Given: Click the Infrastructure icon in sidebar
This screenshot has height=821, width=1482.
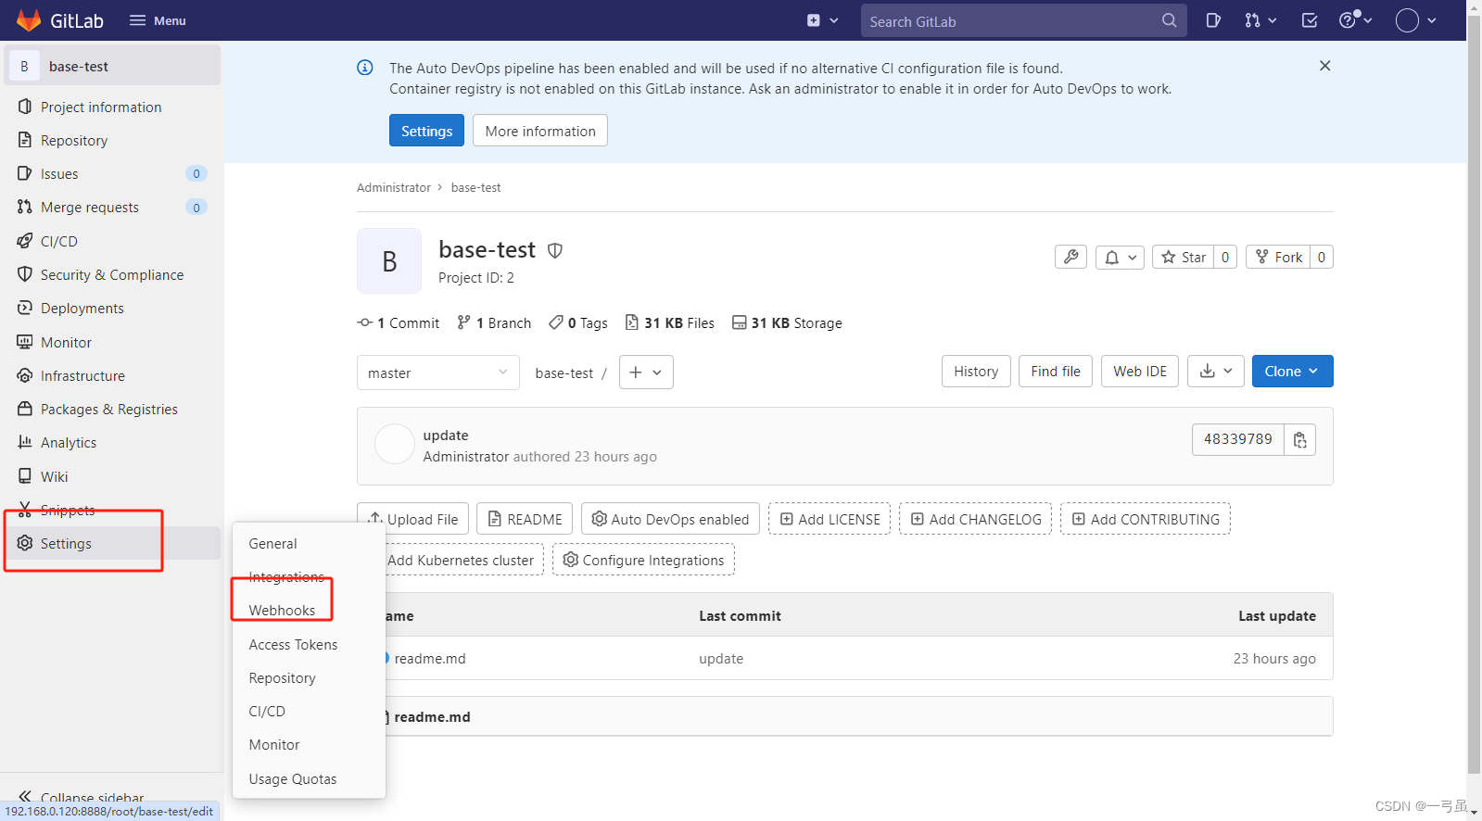Looking at the screenshot, I should (25, 375).
